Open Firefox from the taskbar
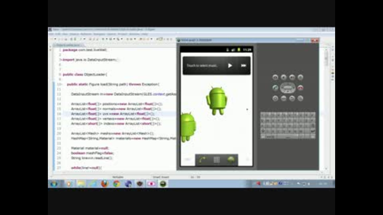 point(105,184)
